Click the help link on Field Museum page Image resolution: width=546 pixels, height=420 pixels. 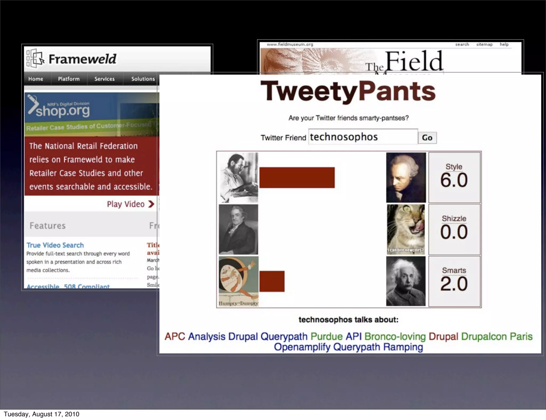click(x=504, y=45)
